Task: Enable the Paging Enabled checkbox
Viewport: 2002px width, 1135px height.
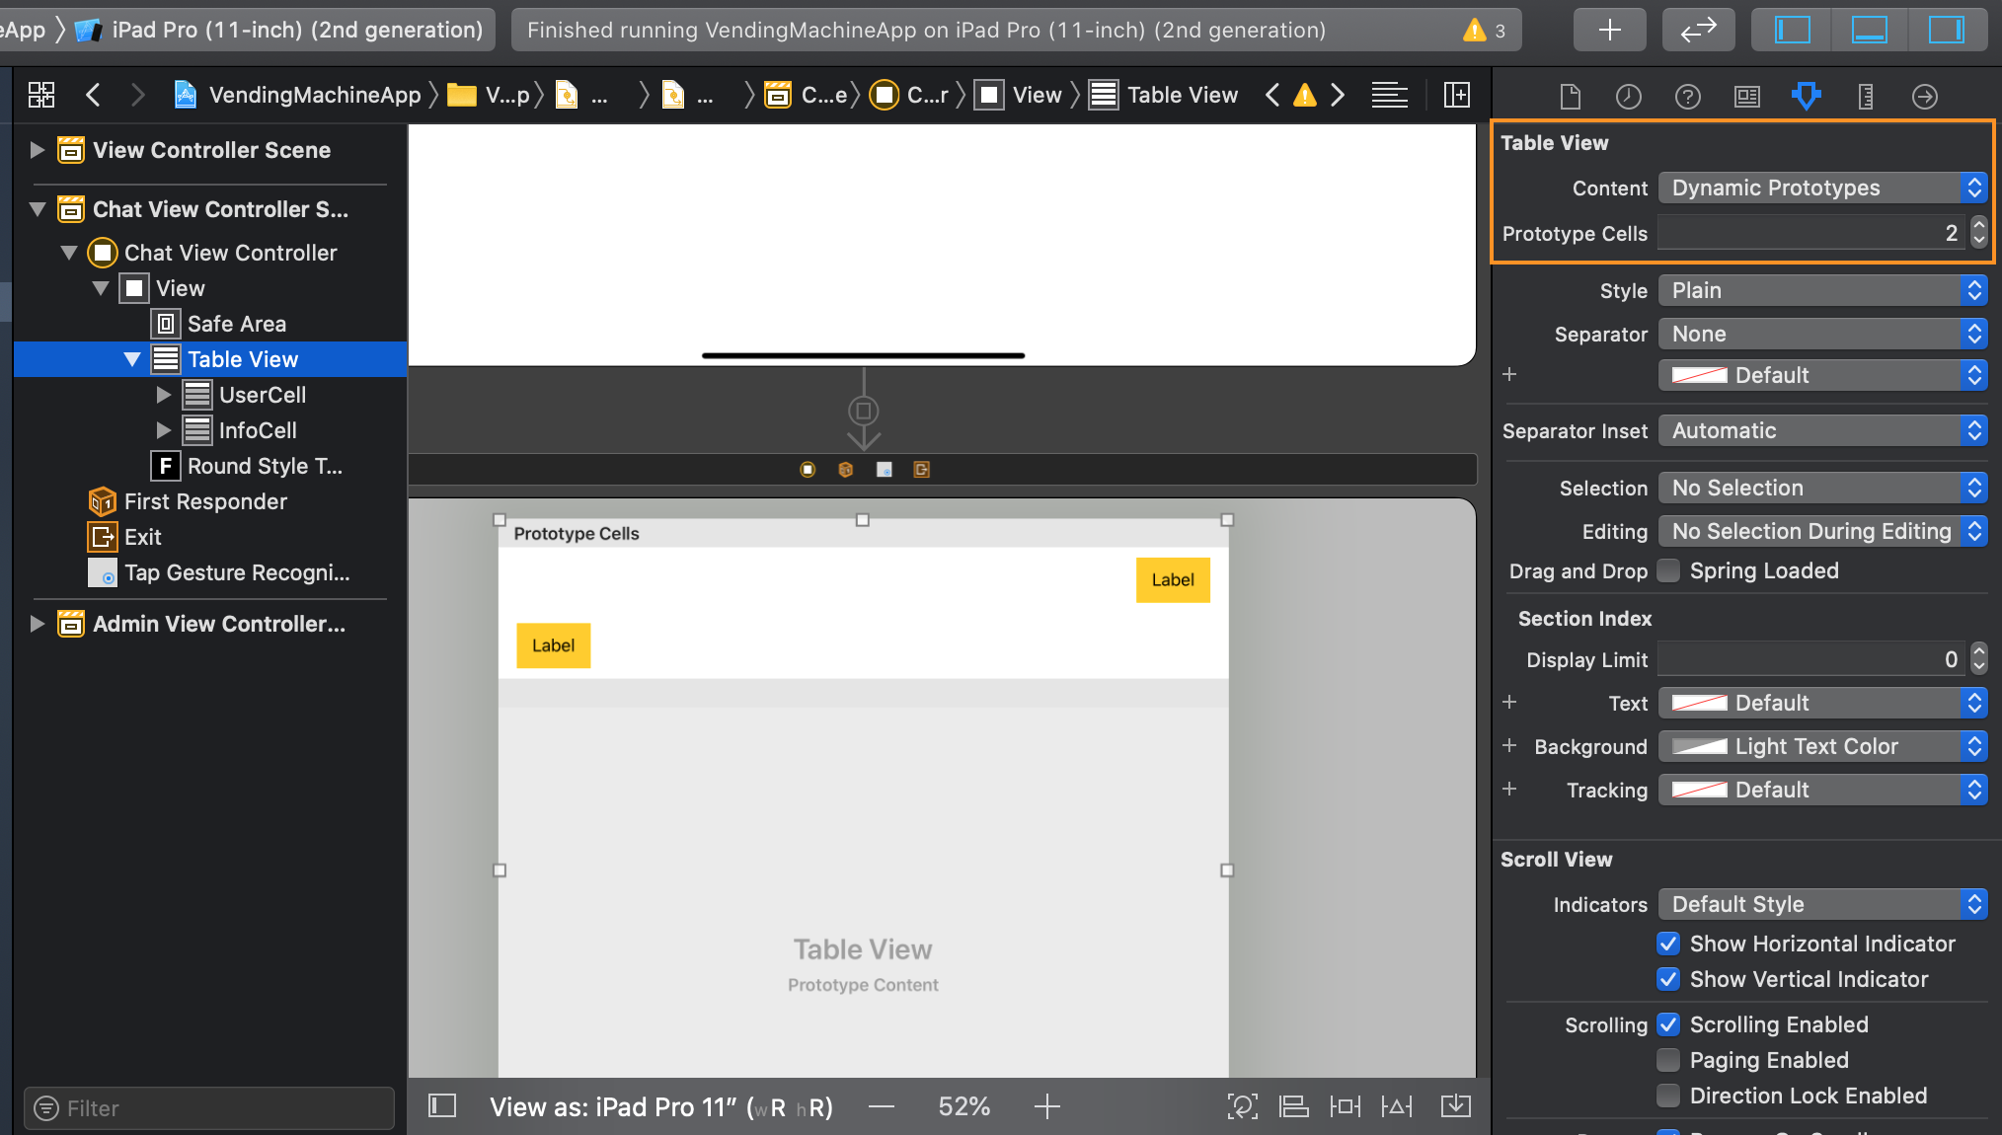Action: click(1668, 1060)
